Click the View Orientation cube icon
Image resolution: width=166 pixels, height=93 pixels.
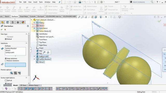click(96, 17)
